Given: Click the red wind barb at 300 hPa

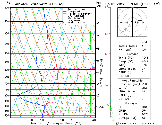Looking at the screenshot, I should point(108,7).
